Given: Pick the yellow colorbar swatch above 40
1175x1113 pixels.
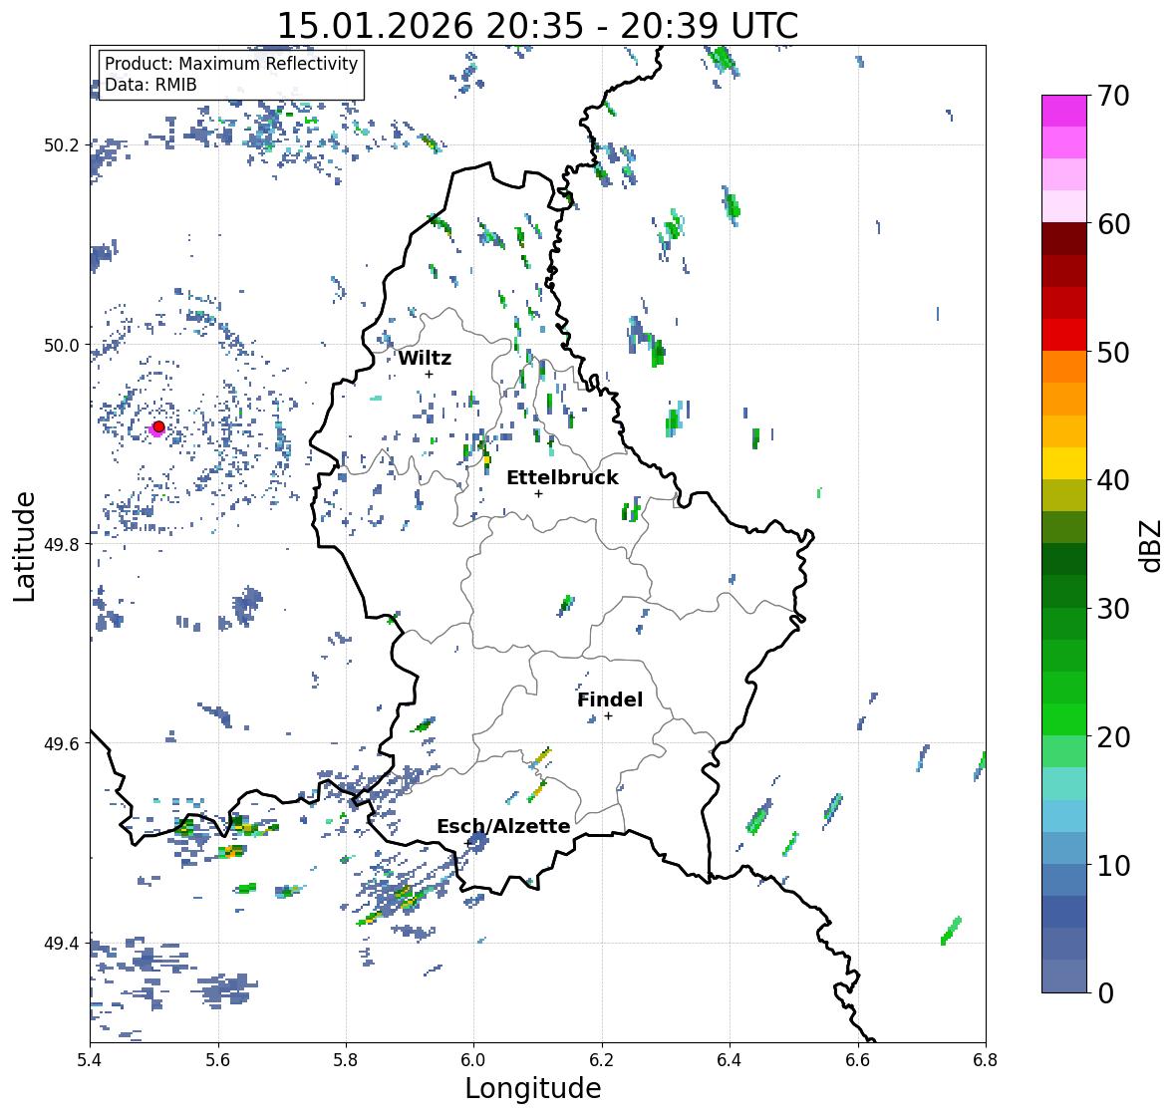Looking at the screenshot, I should [1064, 463].
